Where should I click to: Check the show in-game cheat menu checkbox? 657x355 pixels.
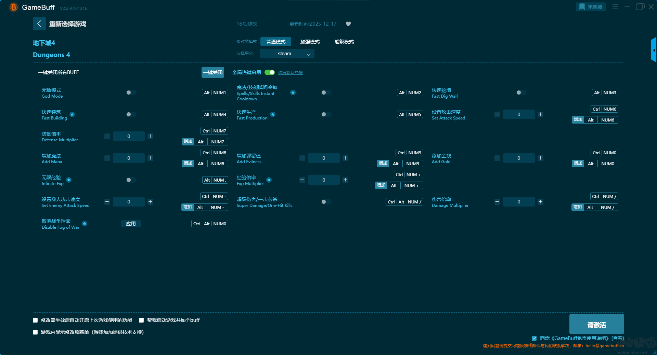click(x=35, y=332)
